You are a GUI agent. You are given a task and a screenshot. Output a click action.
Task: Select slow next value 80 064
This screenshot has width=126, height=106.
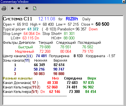click(66, 51)
